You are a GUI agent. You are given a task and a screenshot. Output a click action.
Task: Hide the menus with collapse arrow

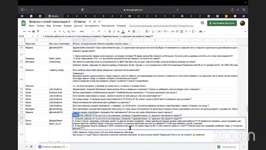(245, 32)
